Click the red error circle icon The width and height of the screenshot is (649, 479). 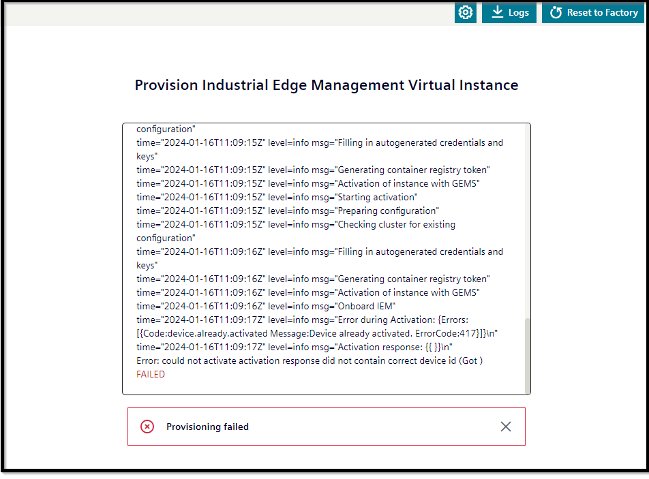tap(147, 427)
